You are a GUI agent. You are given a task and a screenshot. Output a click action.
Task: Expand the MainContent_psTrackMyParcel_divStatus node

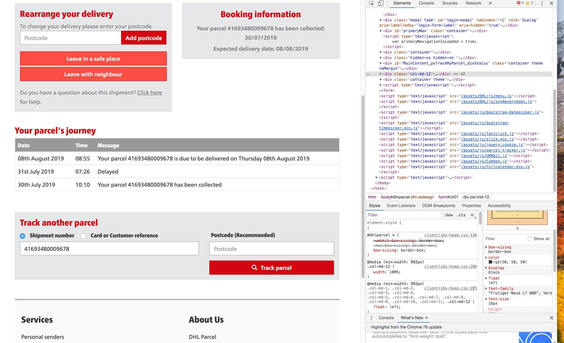click(381, 63)
